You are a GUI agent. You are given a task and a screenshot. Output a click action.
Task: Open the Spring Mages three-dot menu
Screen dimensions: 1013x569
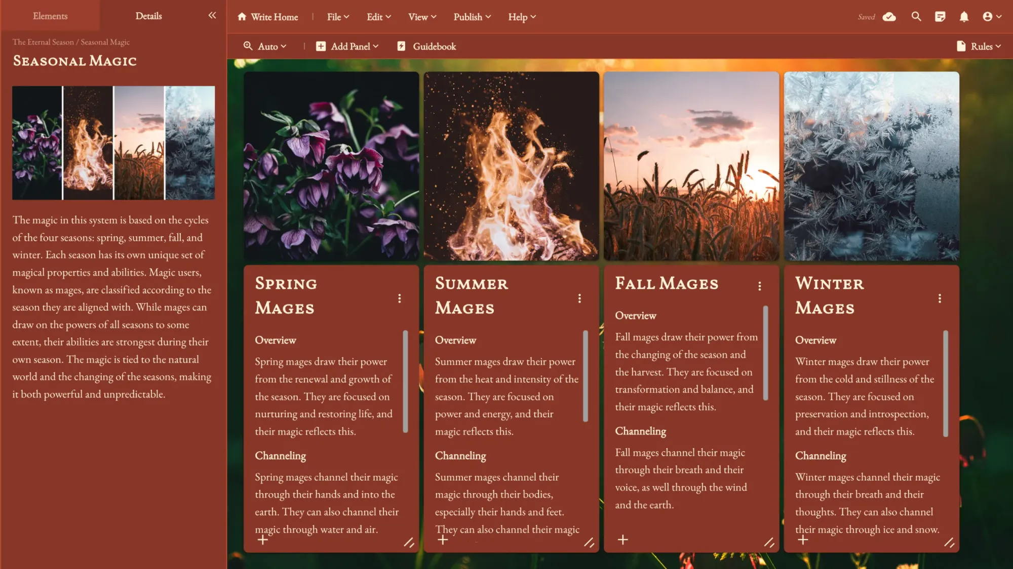[399, 298]
